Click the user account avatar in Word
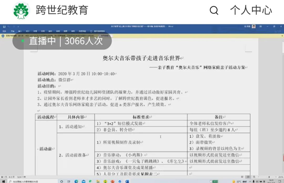 click(x=253, y=27)
